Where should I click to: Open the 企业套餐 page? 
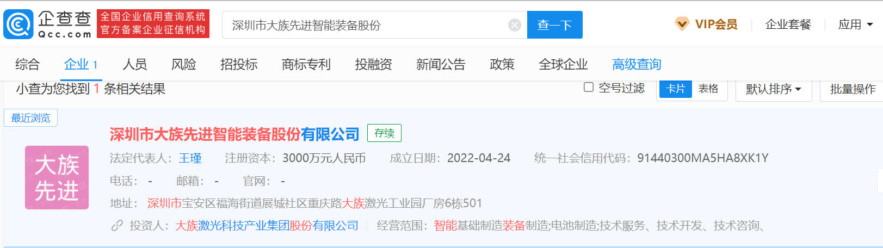(788, 24)
